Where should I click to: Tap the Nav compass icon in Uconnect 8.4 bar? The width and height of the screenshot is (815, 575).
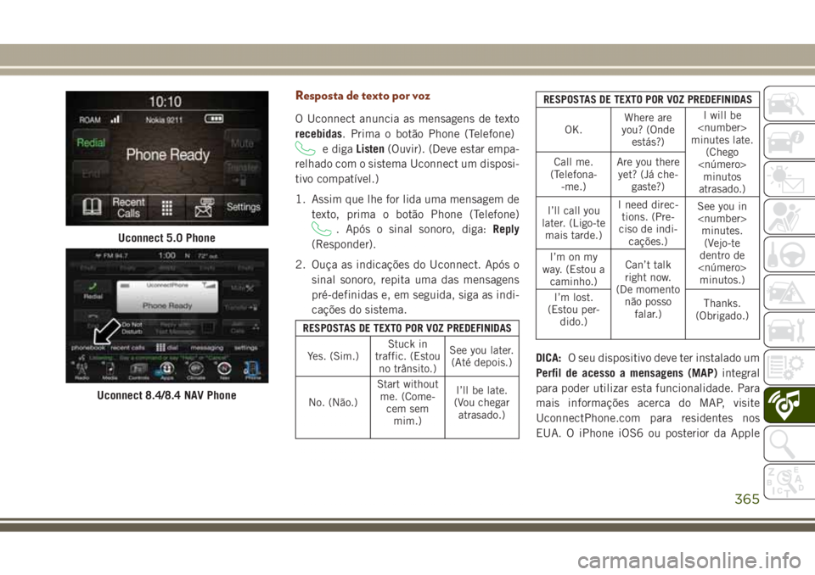(224, 371)
